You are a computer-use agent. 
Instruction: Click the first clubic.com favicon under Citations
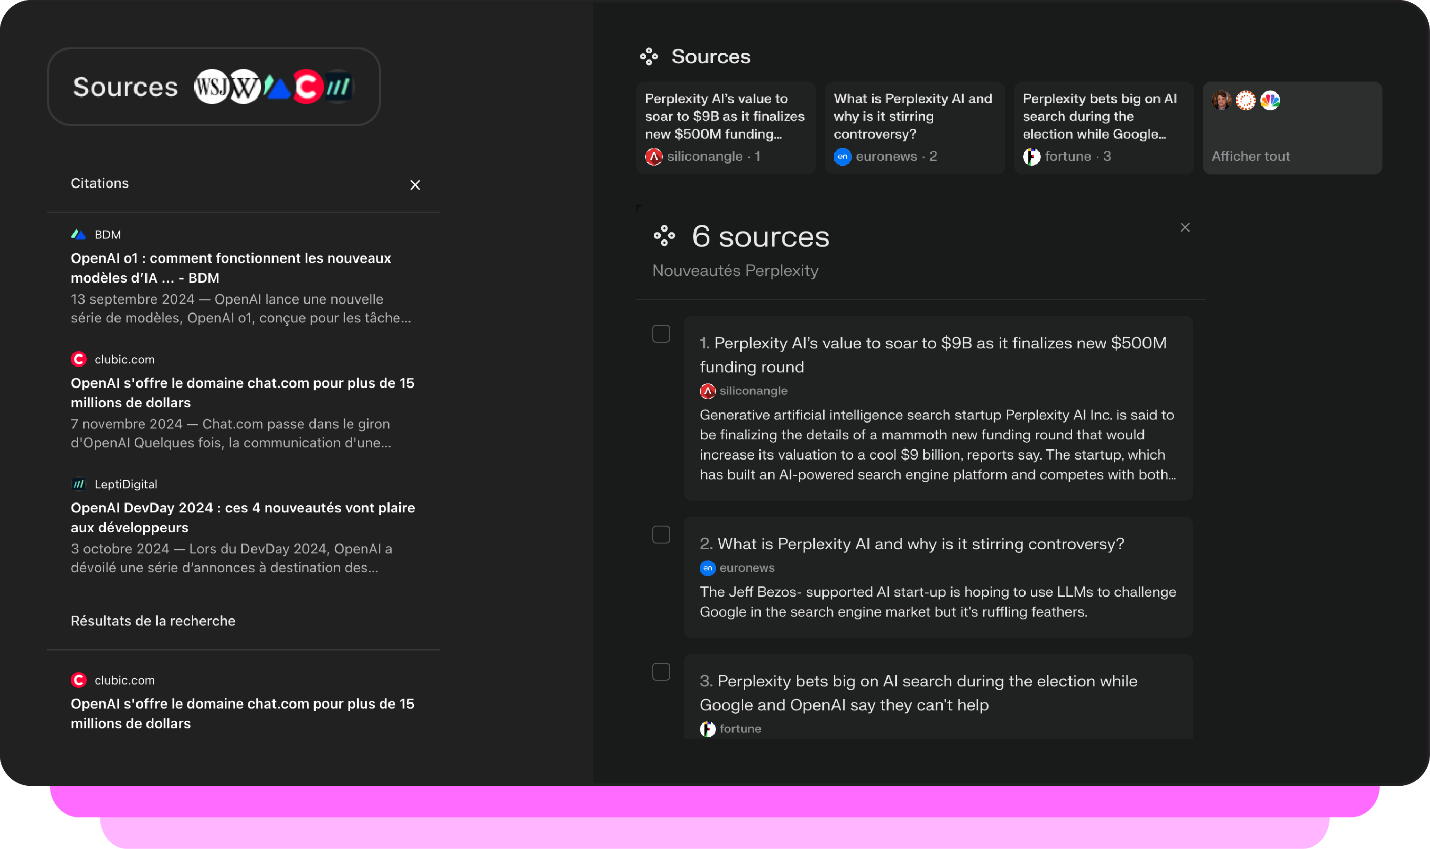pos(78,359)
